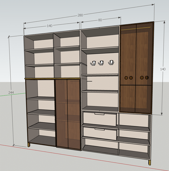Click the right-side 140 height dimension label
The width and height of the screenshot is (169, 171).
[163, 69]
